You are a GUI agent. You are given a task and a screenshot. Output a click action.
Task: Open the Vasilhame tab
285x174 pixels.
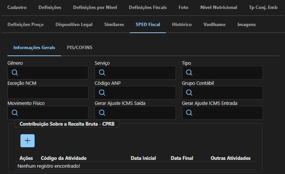click(x=214, y=25)
